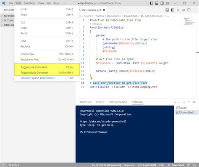This screenshot has width=199, height=167.
Task: Open notifications bell in status bar
Action: [x=194, y=165]
